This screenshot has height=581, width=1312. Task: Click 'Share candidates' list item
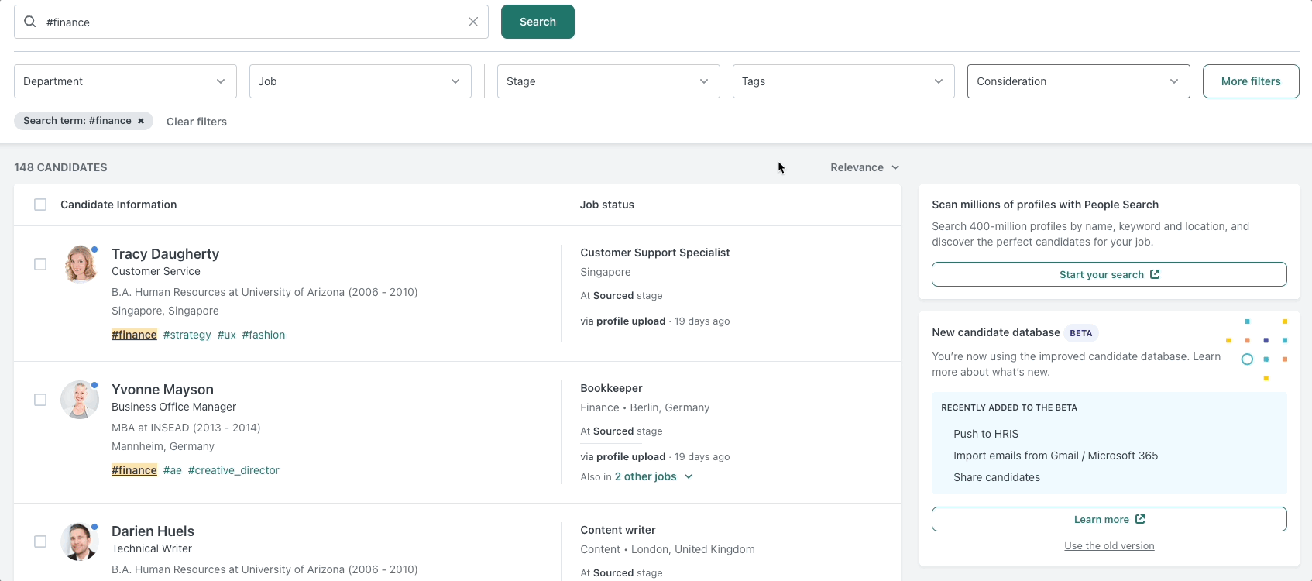click(x=997, y=477)
